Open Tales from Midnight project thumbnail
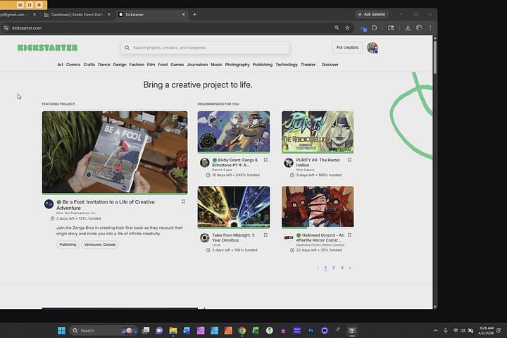Screen dimensions: 507x338 [x=234, y=207]
